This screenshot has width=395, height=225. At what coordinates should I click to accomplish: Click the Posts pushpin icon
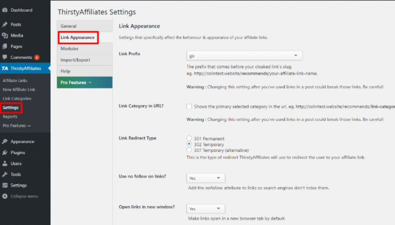[5, 24]
